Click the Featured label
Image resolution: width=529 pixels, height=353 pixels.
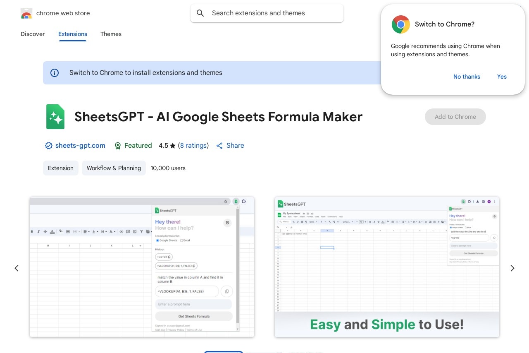pos(138,146)
